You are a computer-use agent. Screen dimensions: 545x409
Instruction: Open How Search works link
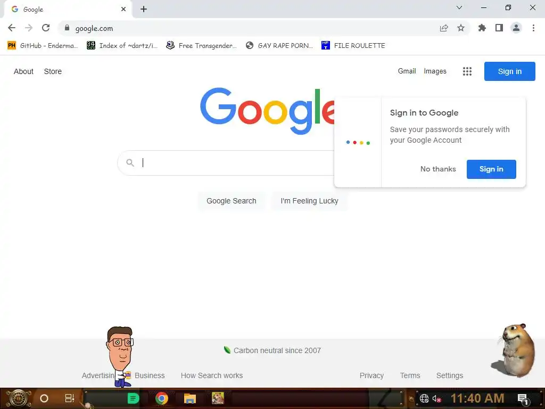click(212, 375)
